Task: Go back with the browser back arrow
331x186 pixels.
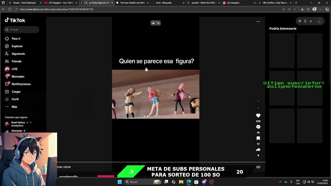Action: tap(3, 9)
